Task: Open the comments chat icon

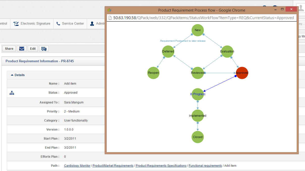Action: point(44,49)
